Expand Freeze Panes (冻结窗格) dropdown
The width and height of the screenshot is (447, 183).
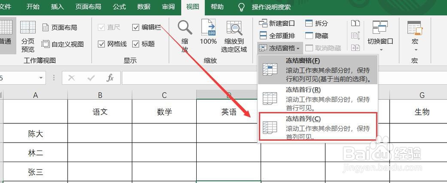[x=279, y=48]
